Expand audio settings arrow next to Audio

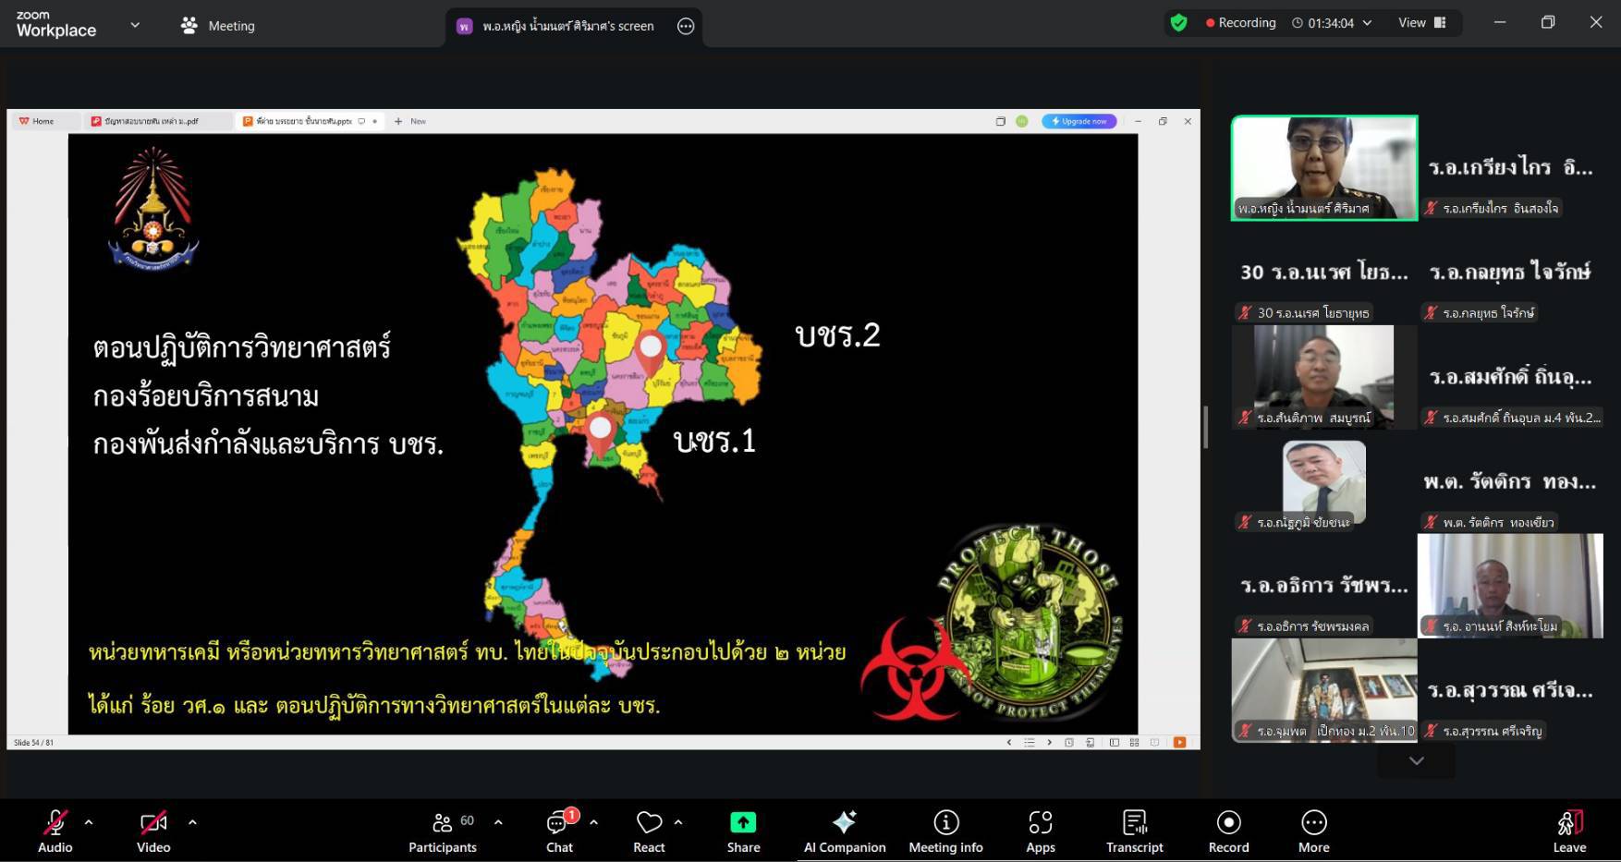(89, 821)
